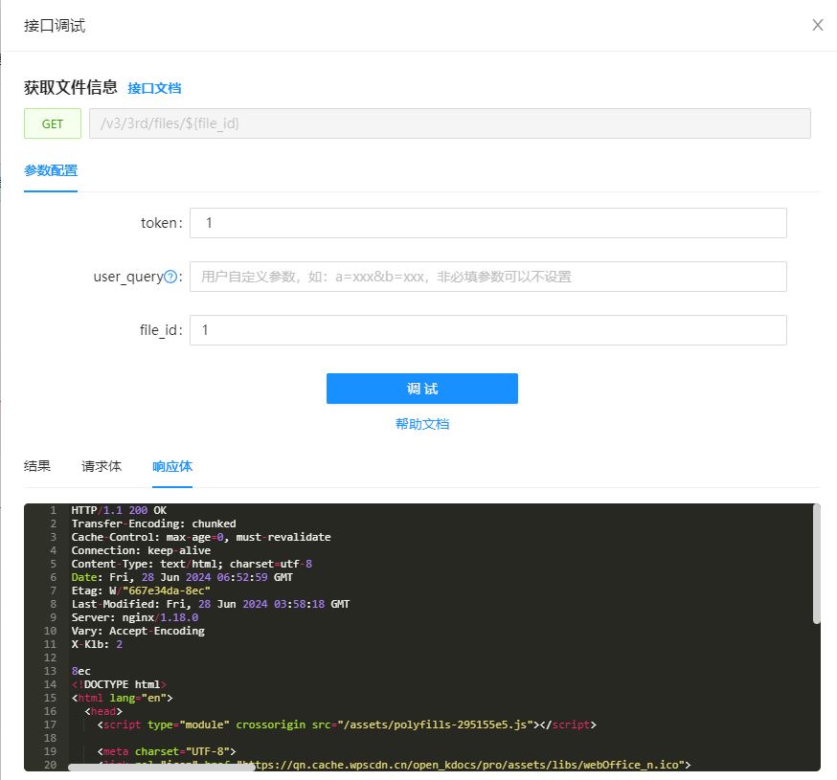Viewport: 837px width, 780px height.
Task: Click the 'Content-Type: text/html' line
Action: (192, 564)
